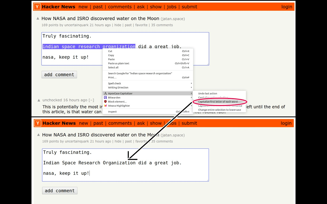This screenshot has width=327, height=204.
Task: Open the 'submit' link in the upper header
Action: (189, 7)
